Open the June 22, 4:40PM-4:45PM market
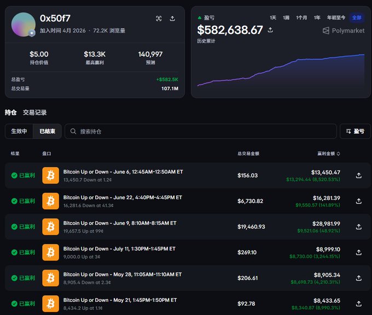Viewport: 372px width, 315px height. (123, 198)
